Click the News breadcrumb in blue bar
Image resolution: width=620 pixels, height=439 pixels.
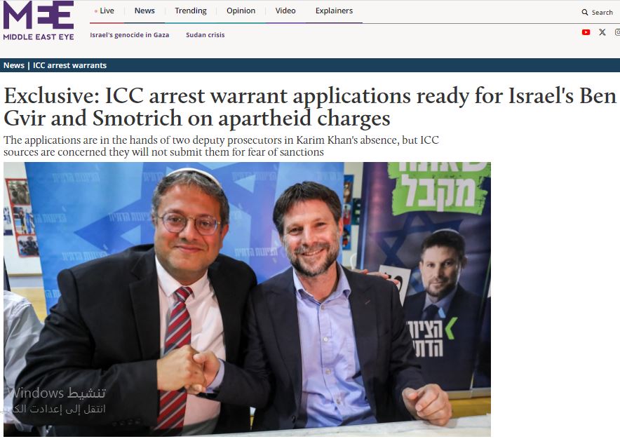pos(14,65)
